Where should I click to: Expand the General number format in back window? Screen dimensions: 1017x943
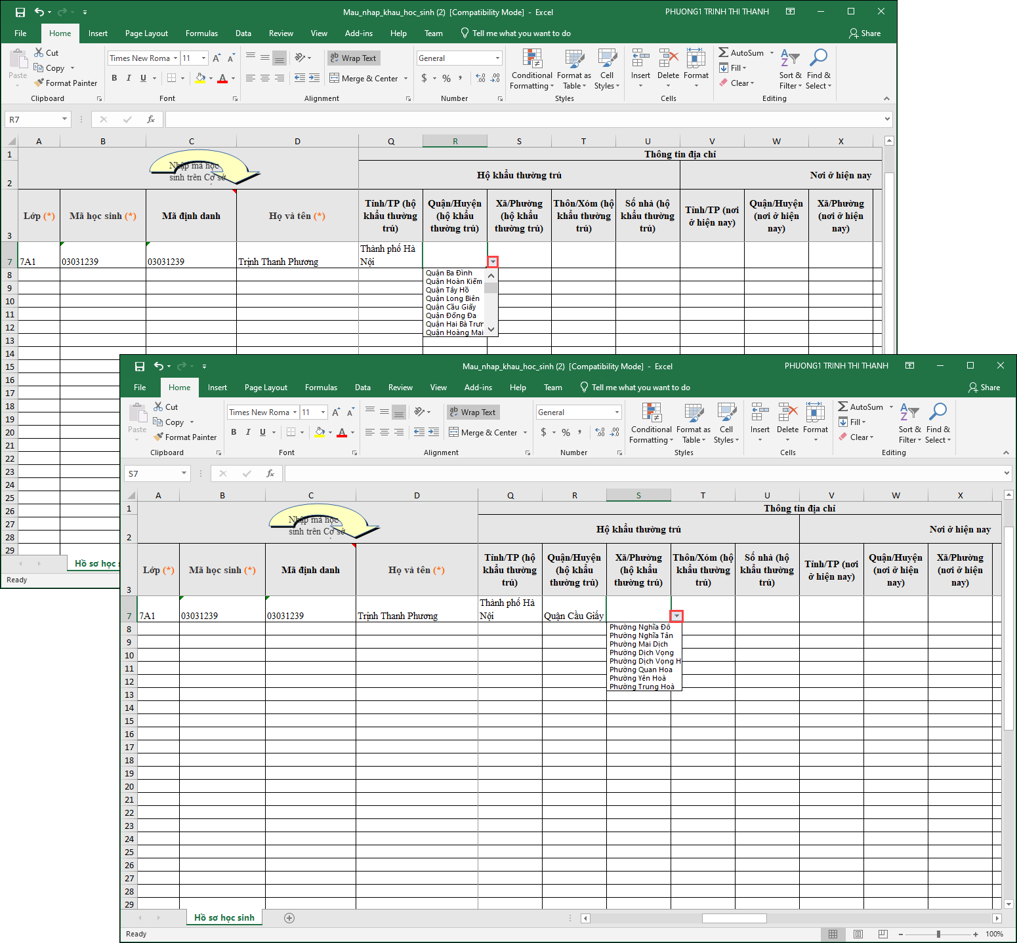497,58
